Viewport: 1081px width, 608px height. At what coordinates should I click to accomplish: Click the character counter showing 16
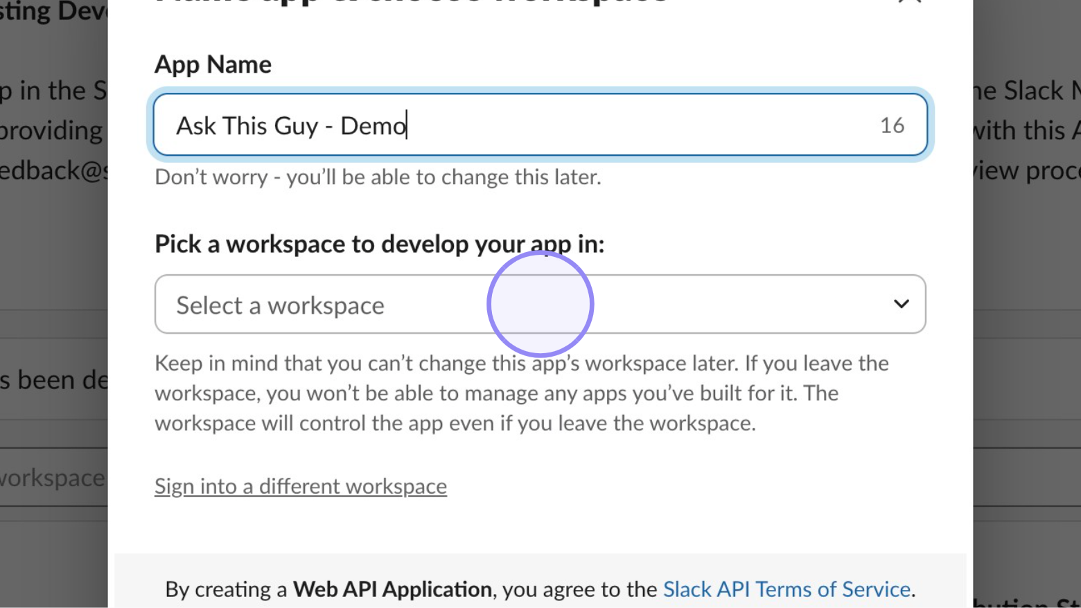(892, 125)
